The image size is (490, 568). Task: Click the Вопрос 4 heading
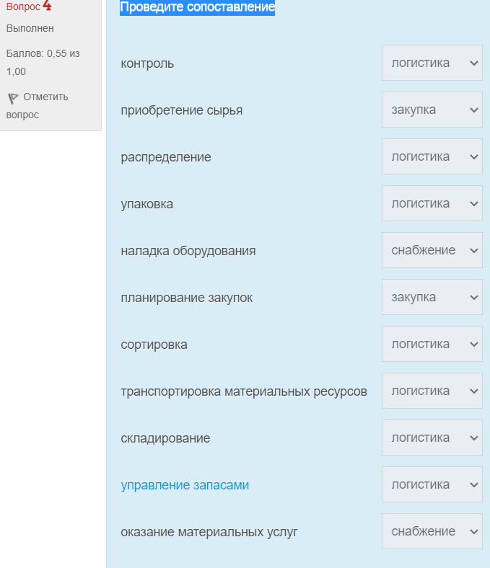[x=29, y=6]
